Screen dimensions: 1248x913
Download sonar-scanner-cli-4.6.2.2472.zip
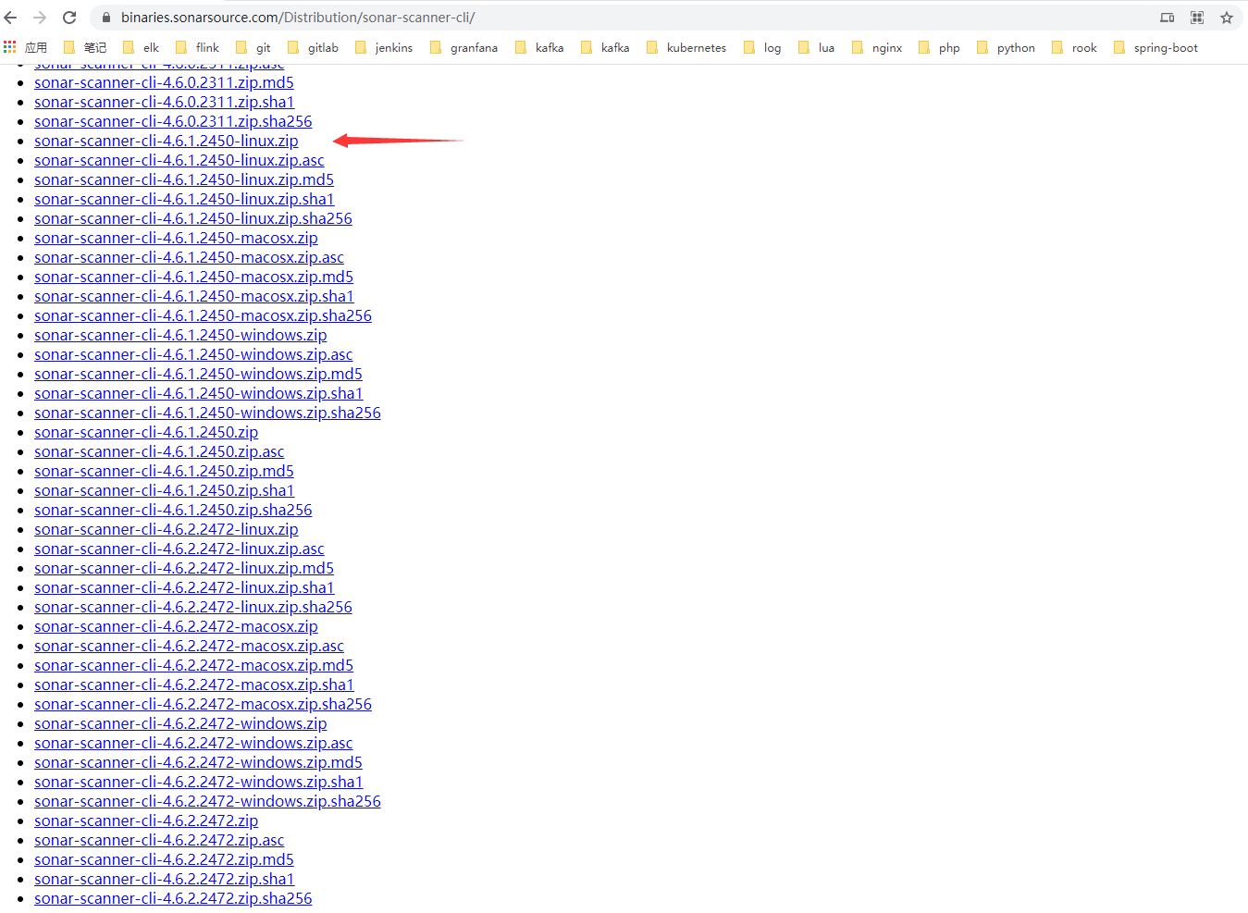[x=146, y=820]
